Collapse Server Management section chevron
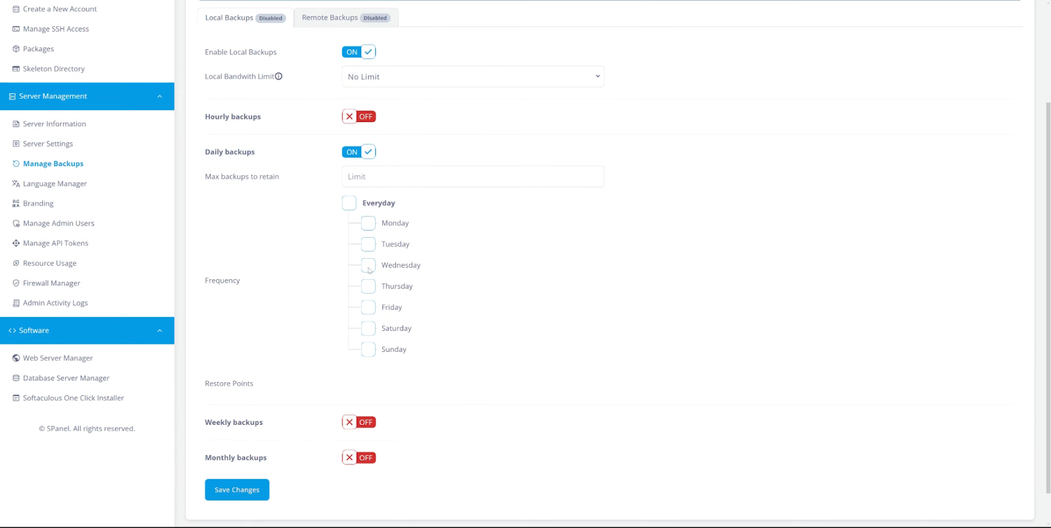The width and height of the screenshot is (1051, 528). point(160,97)
